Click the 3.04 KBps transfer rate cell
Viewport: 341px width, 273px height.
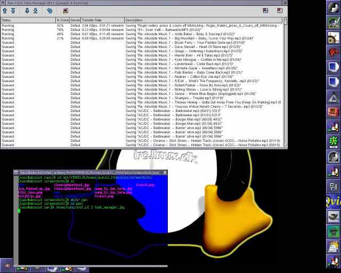click(103, 26)
